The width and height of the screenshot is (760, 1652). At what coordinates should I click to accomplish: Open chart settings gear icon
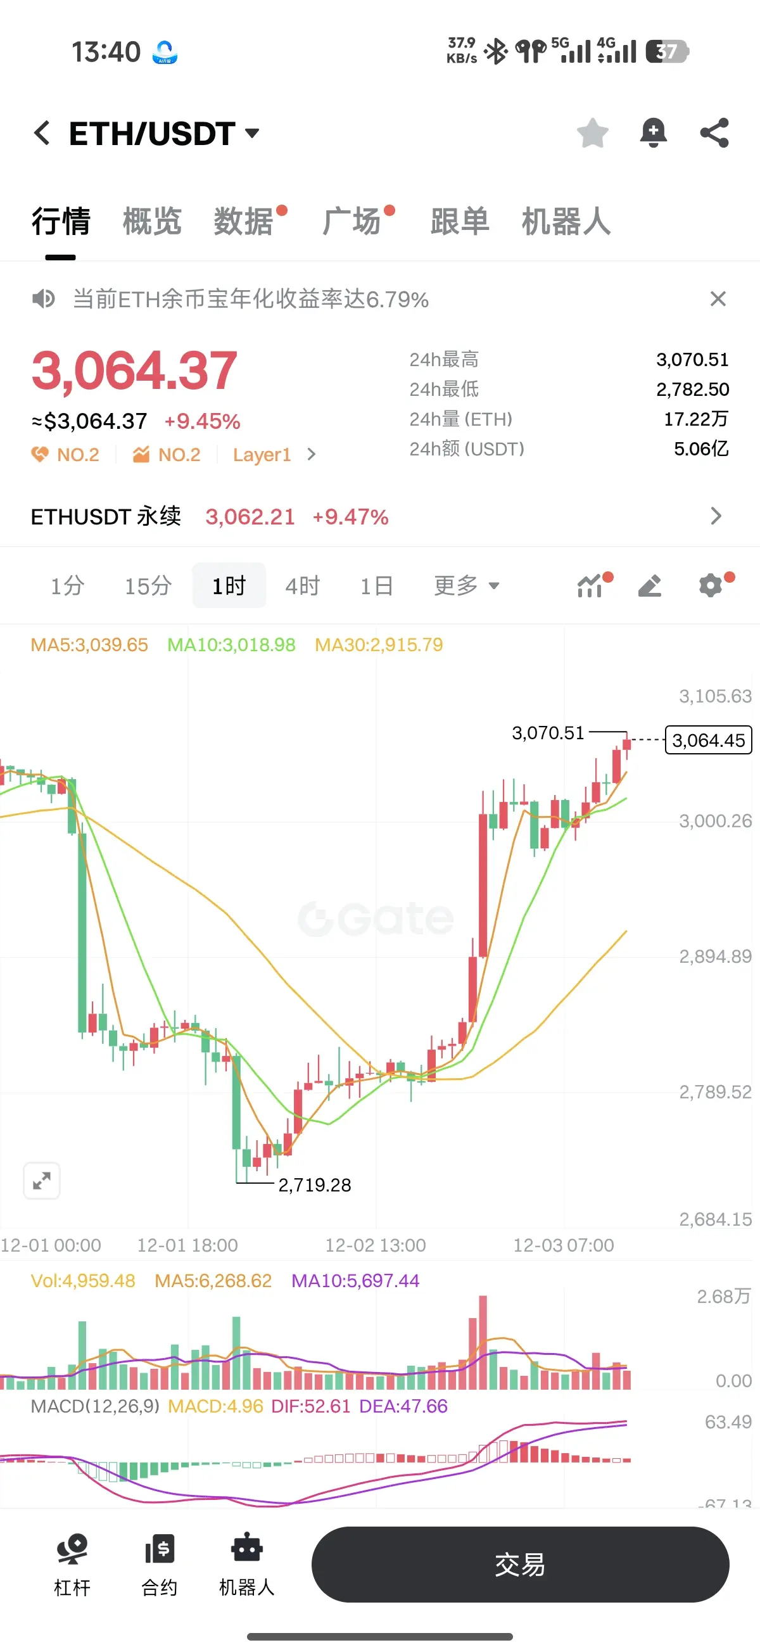(x=711, y=585)
